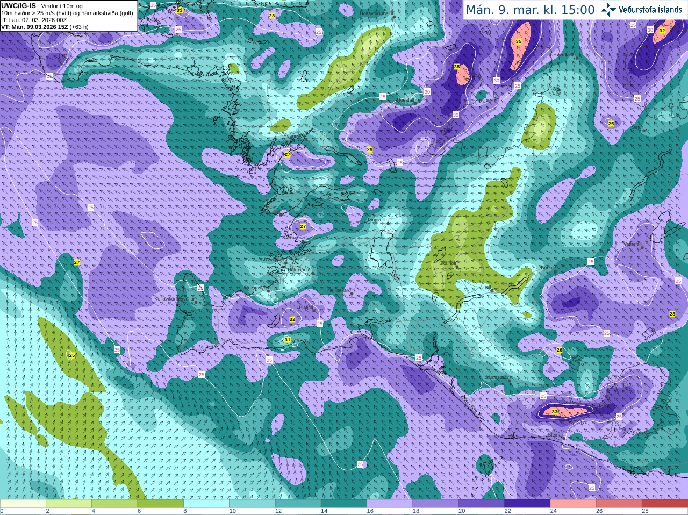Pick the 12–14 turquoise legend swatch
The height and width of the screenshot is (515, 688).
click(298, 504)
